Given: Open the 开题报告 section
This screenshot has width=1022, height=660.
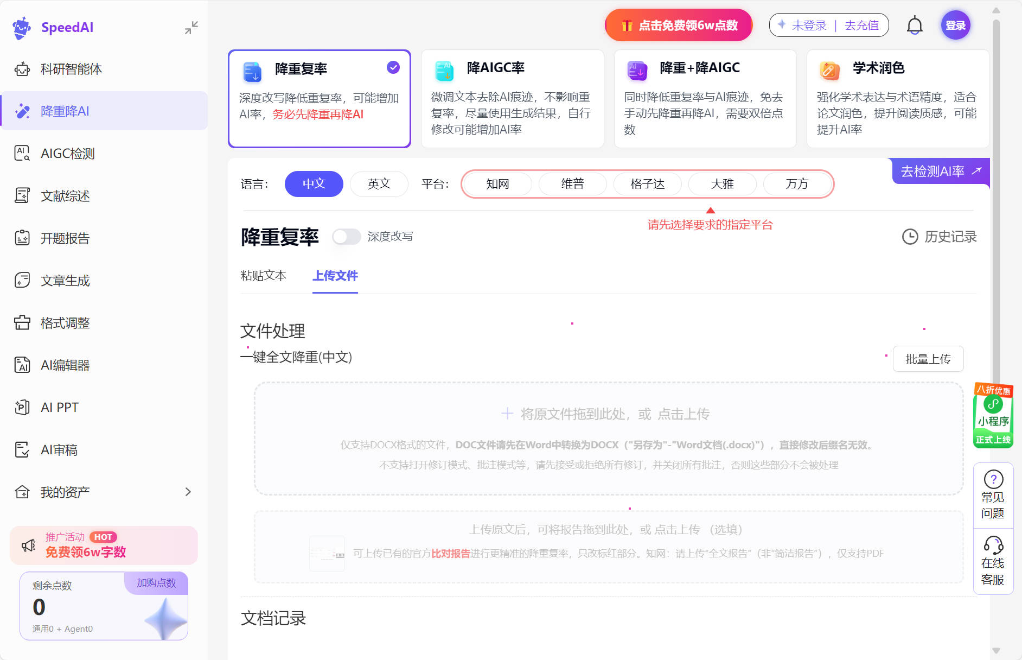Looking at the screenshot, I should [104, 238].
